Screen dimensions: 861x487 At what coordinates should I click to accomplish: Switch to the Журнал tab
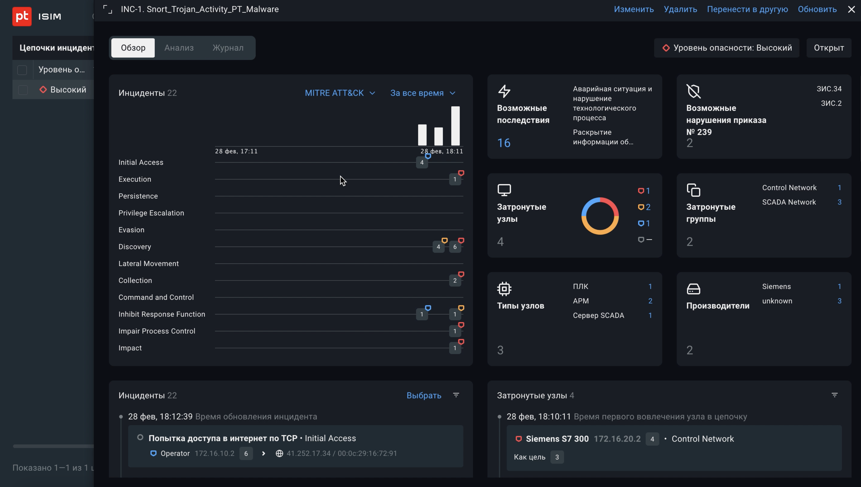tap(228, 48)
